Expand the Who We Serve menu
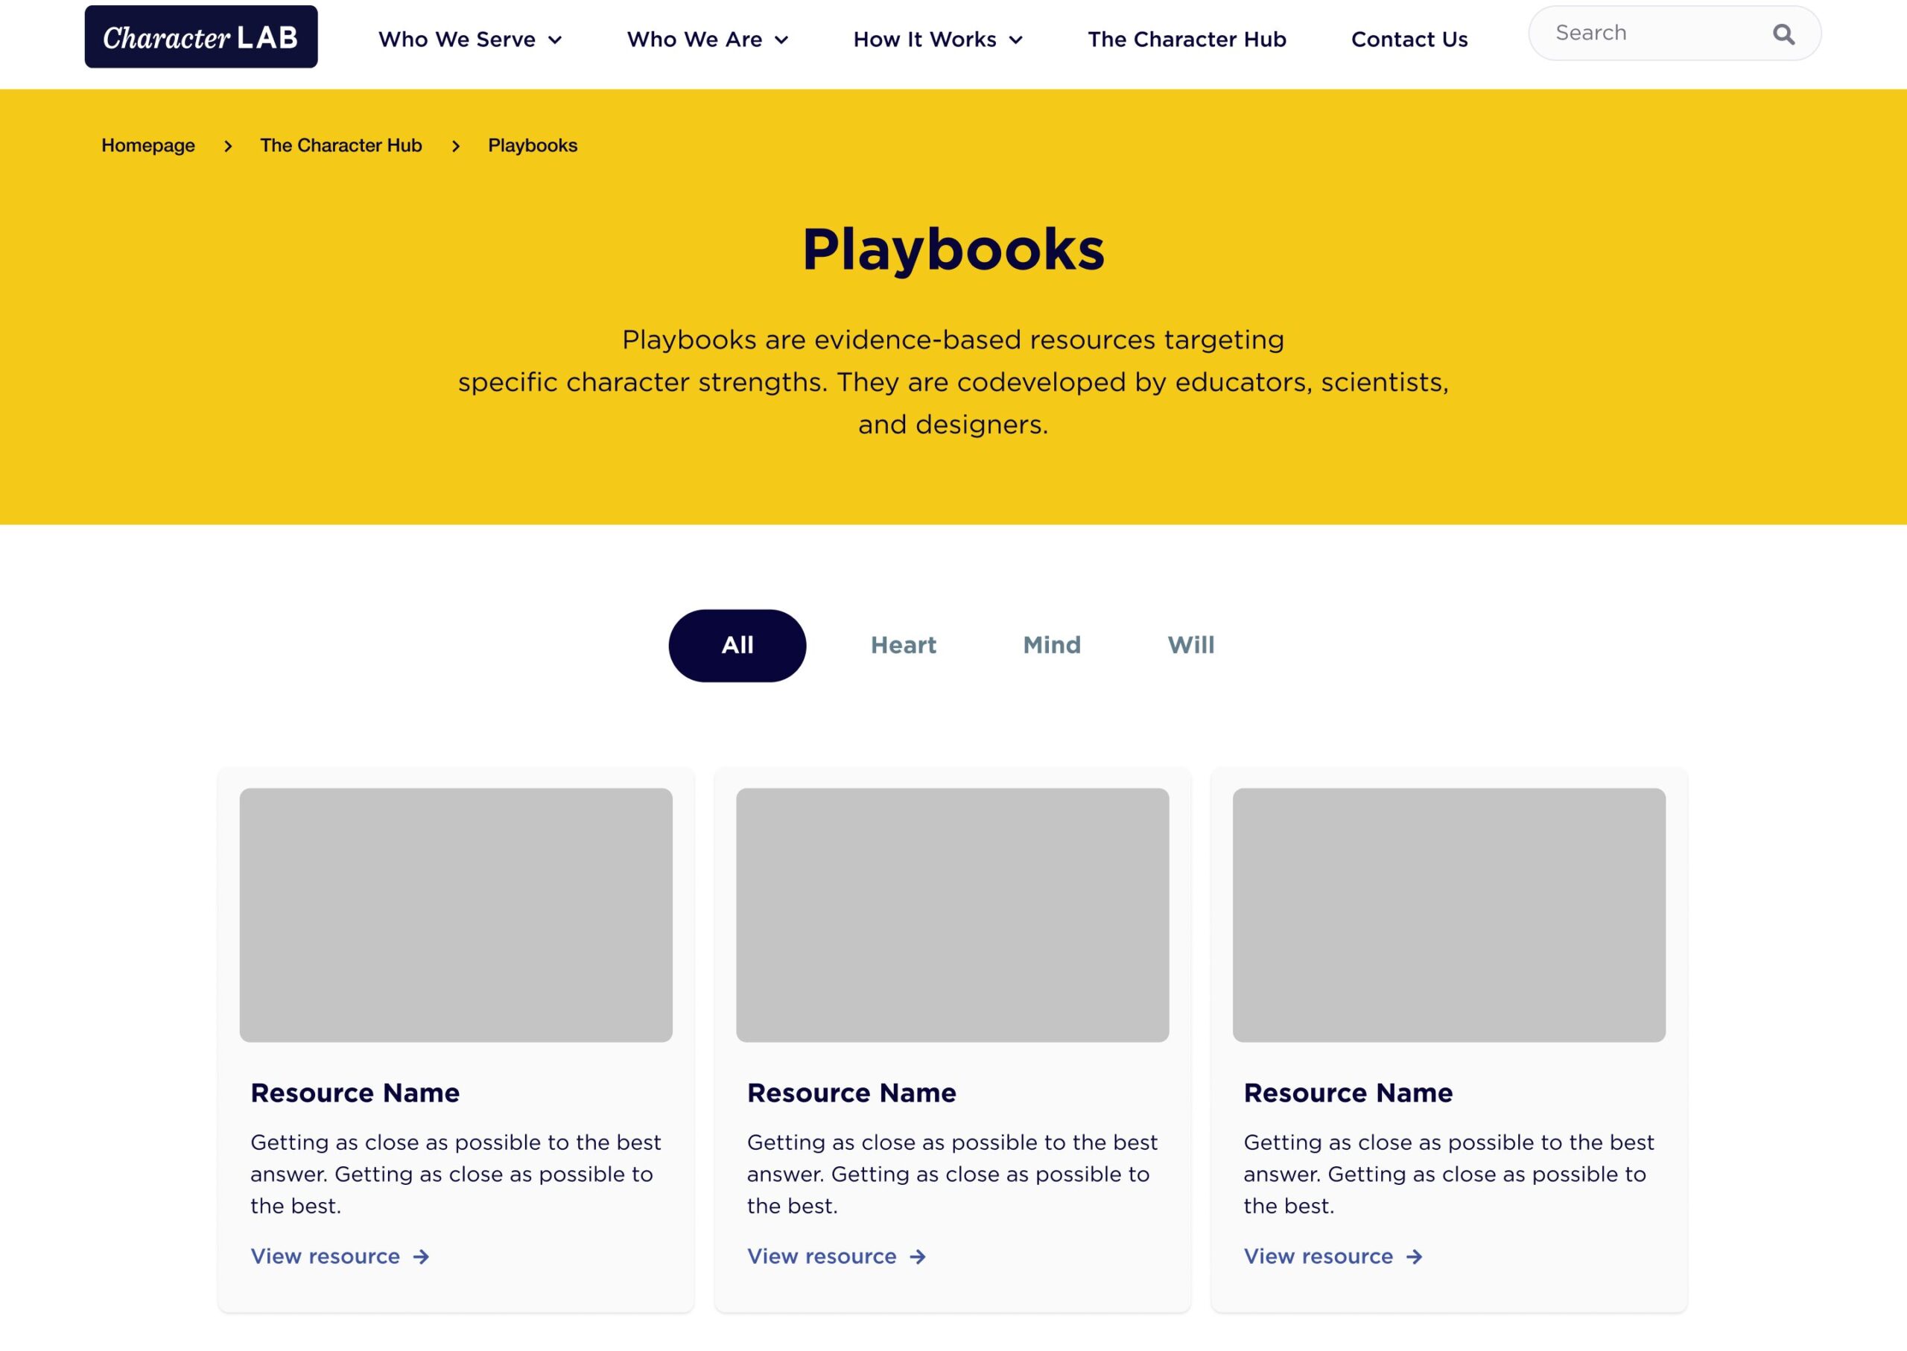 click(470, 39)
